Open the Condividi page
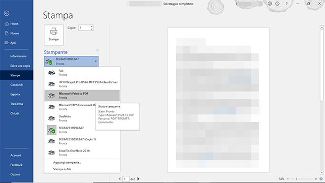Screen dimensions: 325x183 tap(17, 85)
